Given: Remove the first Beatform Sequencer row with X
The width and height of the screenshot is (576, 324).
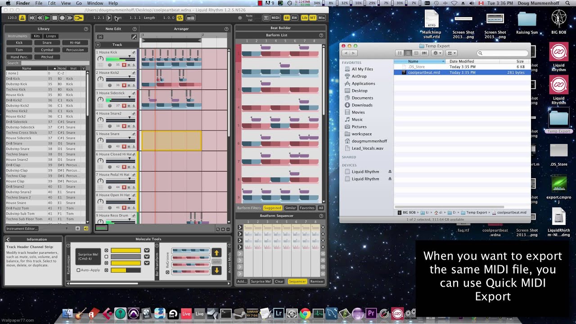Looking at the screenshot, I should tap(322, 227).
